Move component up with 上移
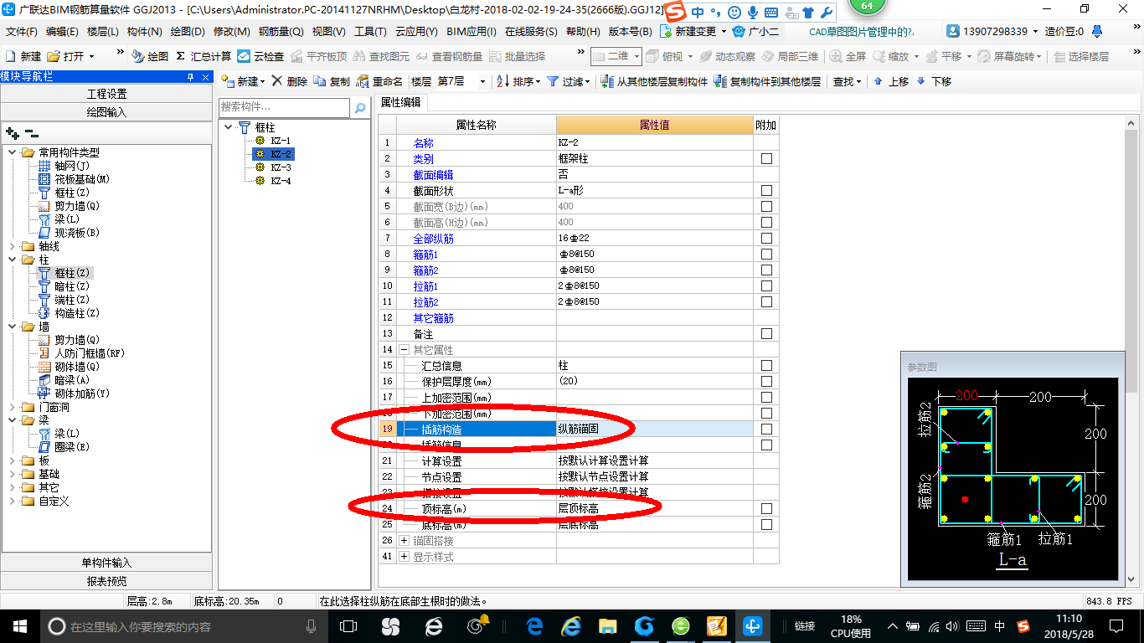This screenshot has height=643, width=1144. 890,81
